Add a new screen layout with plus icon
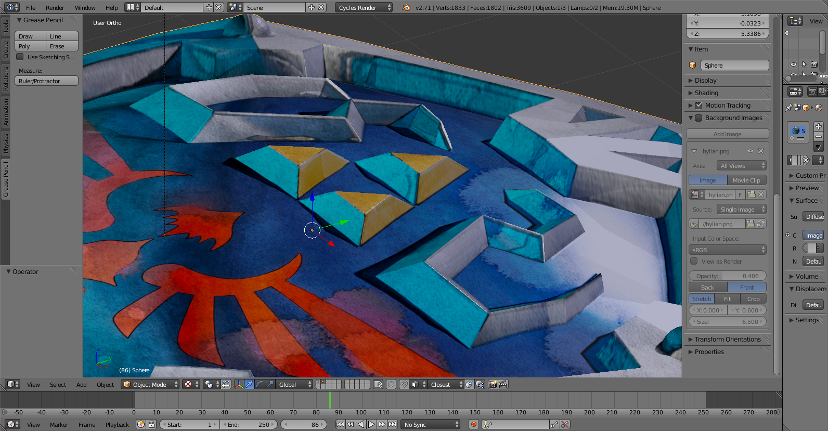The height and width of the screenshot is (431, 828). [209, 7]
